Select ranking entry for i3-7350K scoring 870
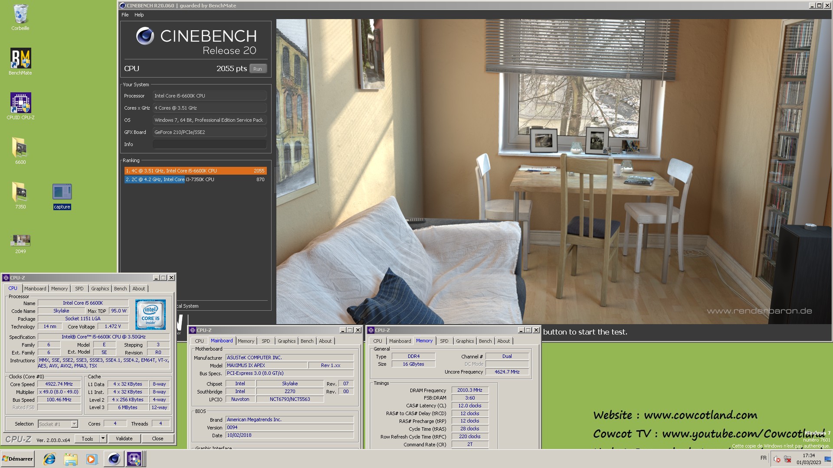833x468 pixels. pyautogui.click(x=195, y=179)
